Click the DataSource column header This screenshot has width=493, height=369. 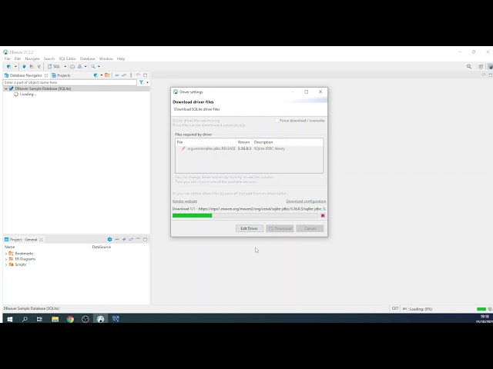[101, 248]
